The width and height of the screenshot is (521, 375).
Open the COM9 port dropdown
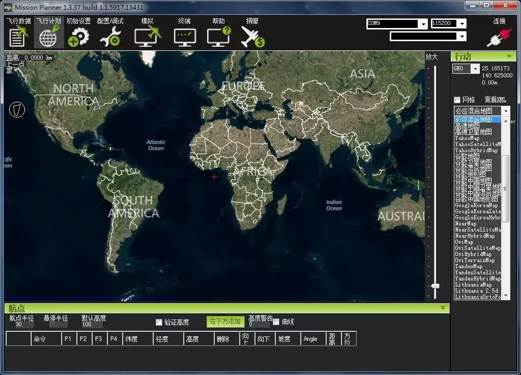click(x=423, y=23)
